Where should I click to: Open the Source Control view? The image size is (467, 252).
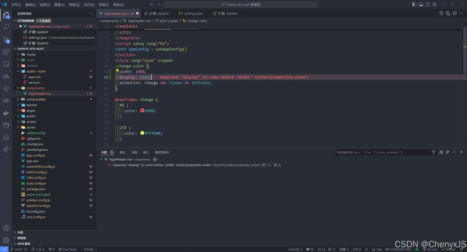point(6,39)
